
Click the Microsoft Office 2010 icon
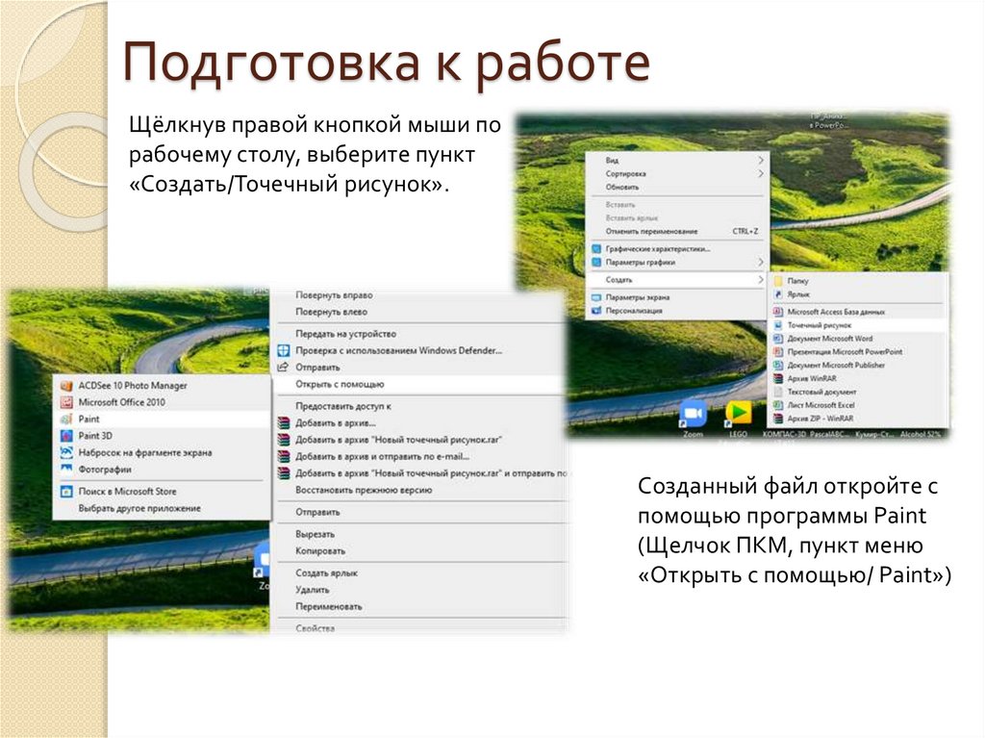click(x=66, y=402)
